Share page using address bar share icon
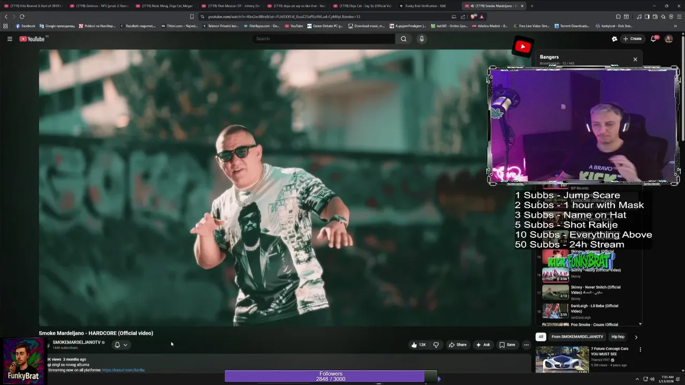Image resolution: width=685 pixels, height=385 pixels. (x=463, y=17)
